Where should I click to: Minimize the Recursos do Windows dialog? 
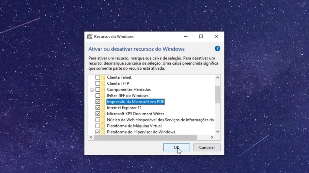186,36
